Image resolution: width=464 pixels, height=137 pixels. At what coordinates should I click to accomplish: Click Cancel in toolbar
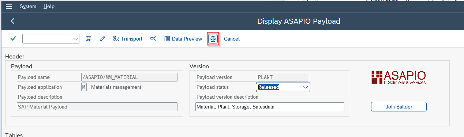(232, 39)
